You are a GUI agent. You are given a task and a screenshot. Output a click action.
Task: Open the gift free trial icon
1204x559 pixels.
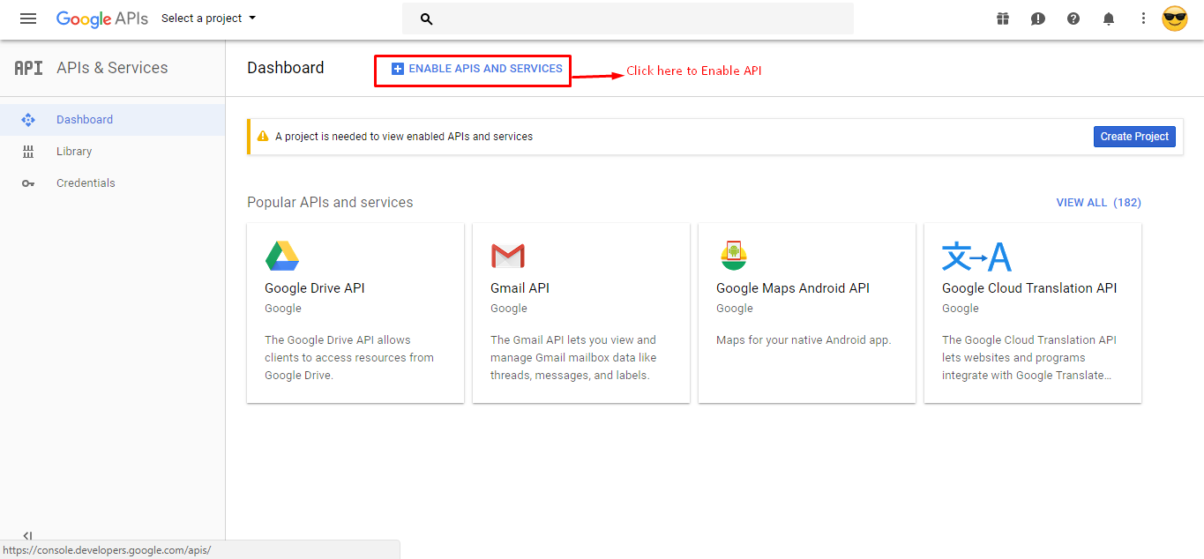[x=1003, y=19]
